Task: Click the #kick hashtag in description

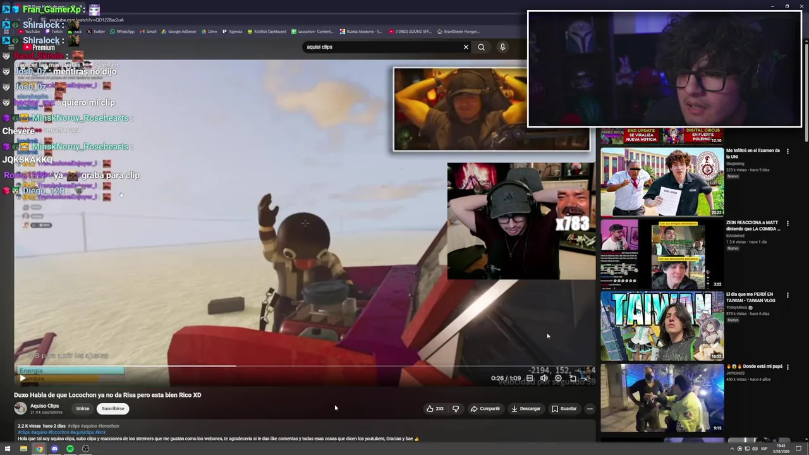Action: [100, 432]
